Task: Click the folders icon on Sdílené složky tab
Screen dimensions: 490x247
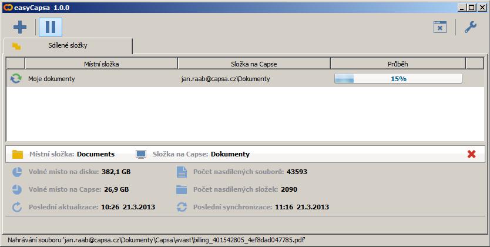Action: [16, 46]
